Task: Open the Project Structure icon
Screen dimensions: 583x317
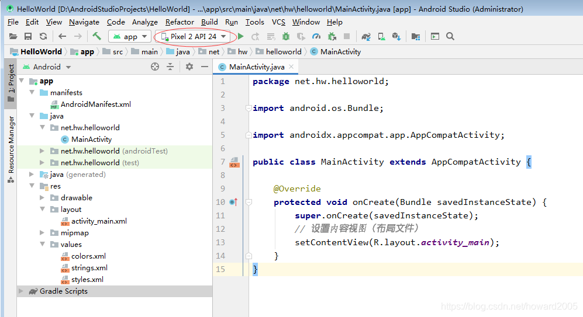Action: coord(416,36)
